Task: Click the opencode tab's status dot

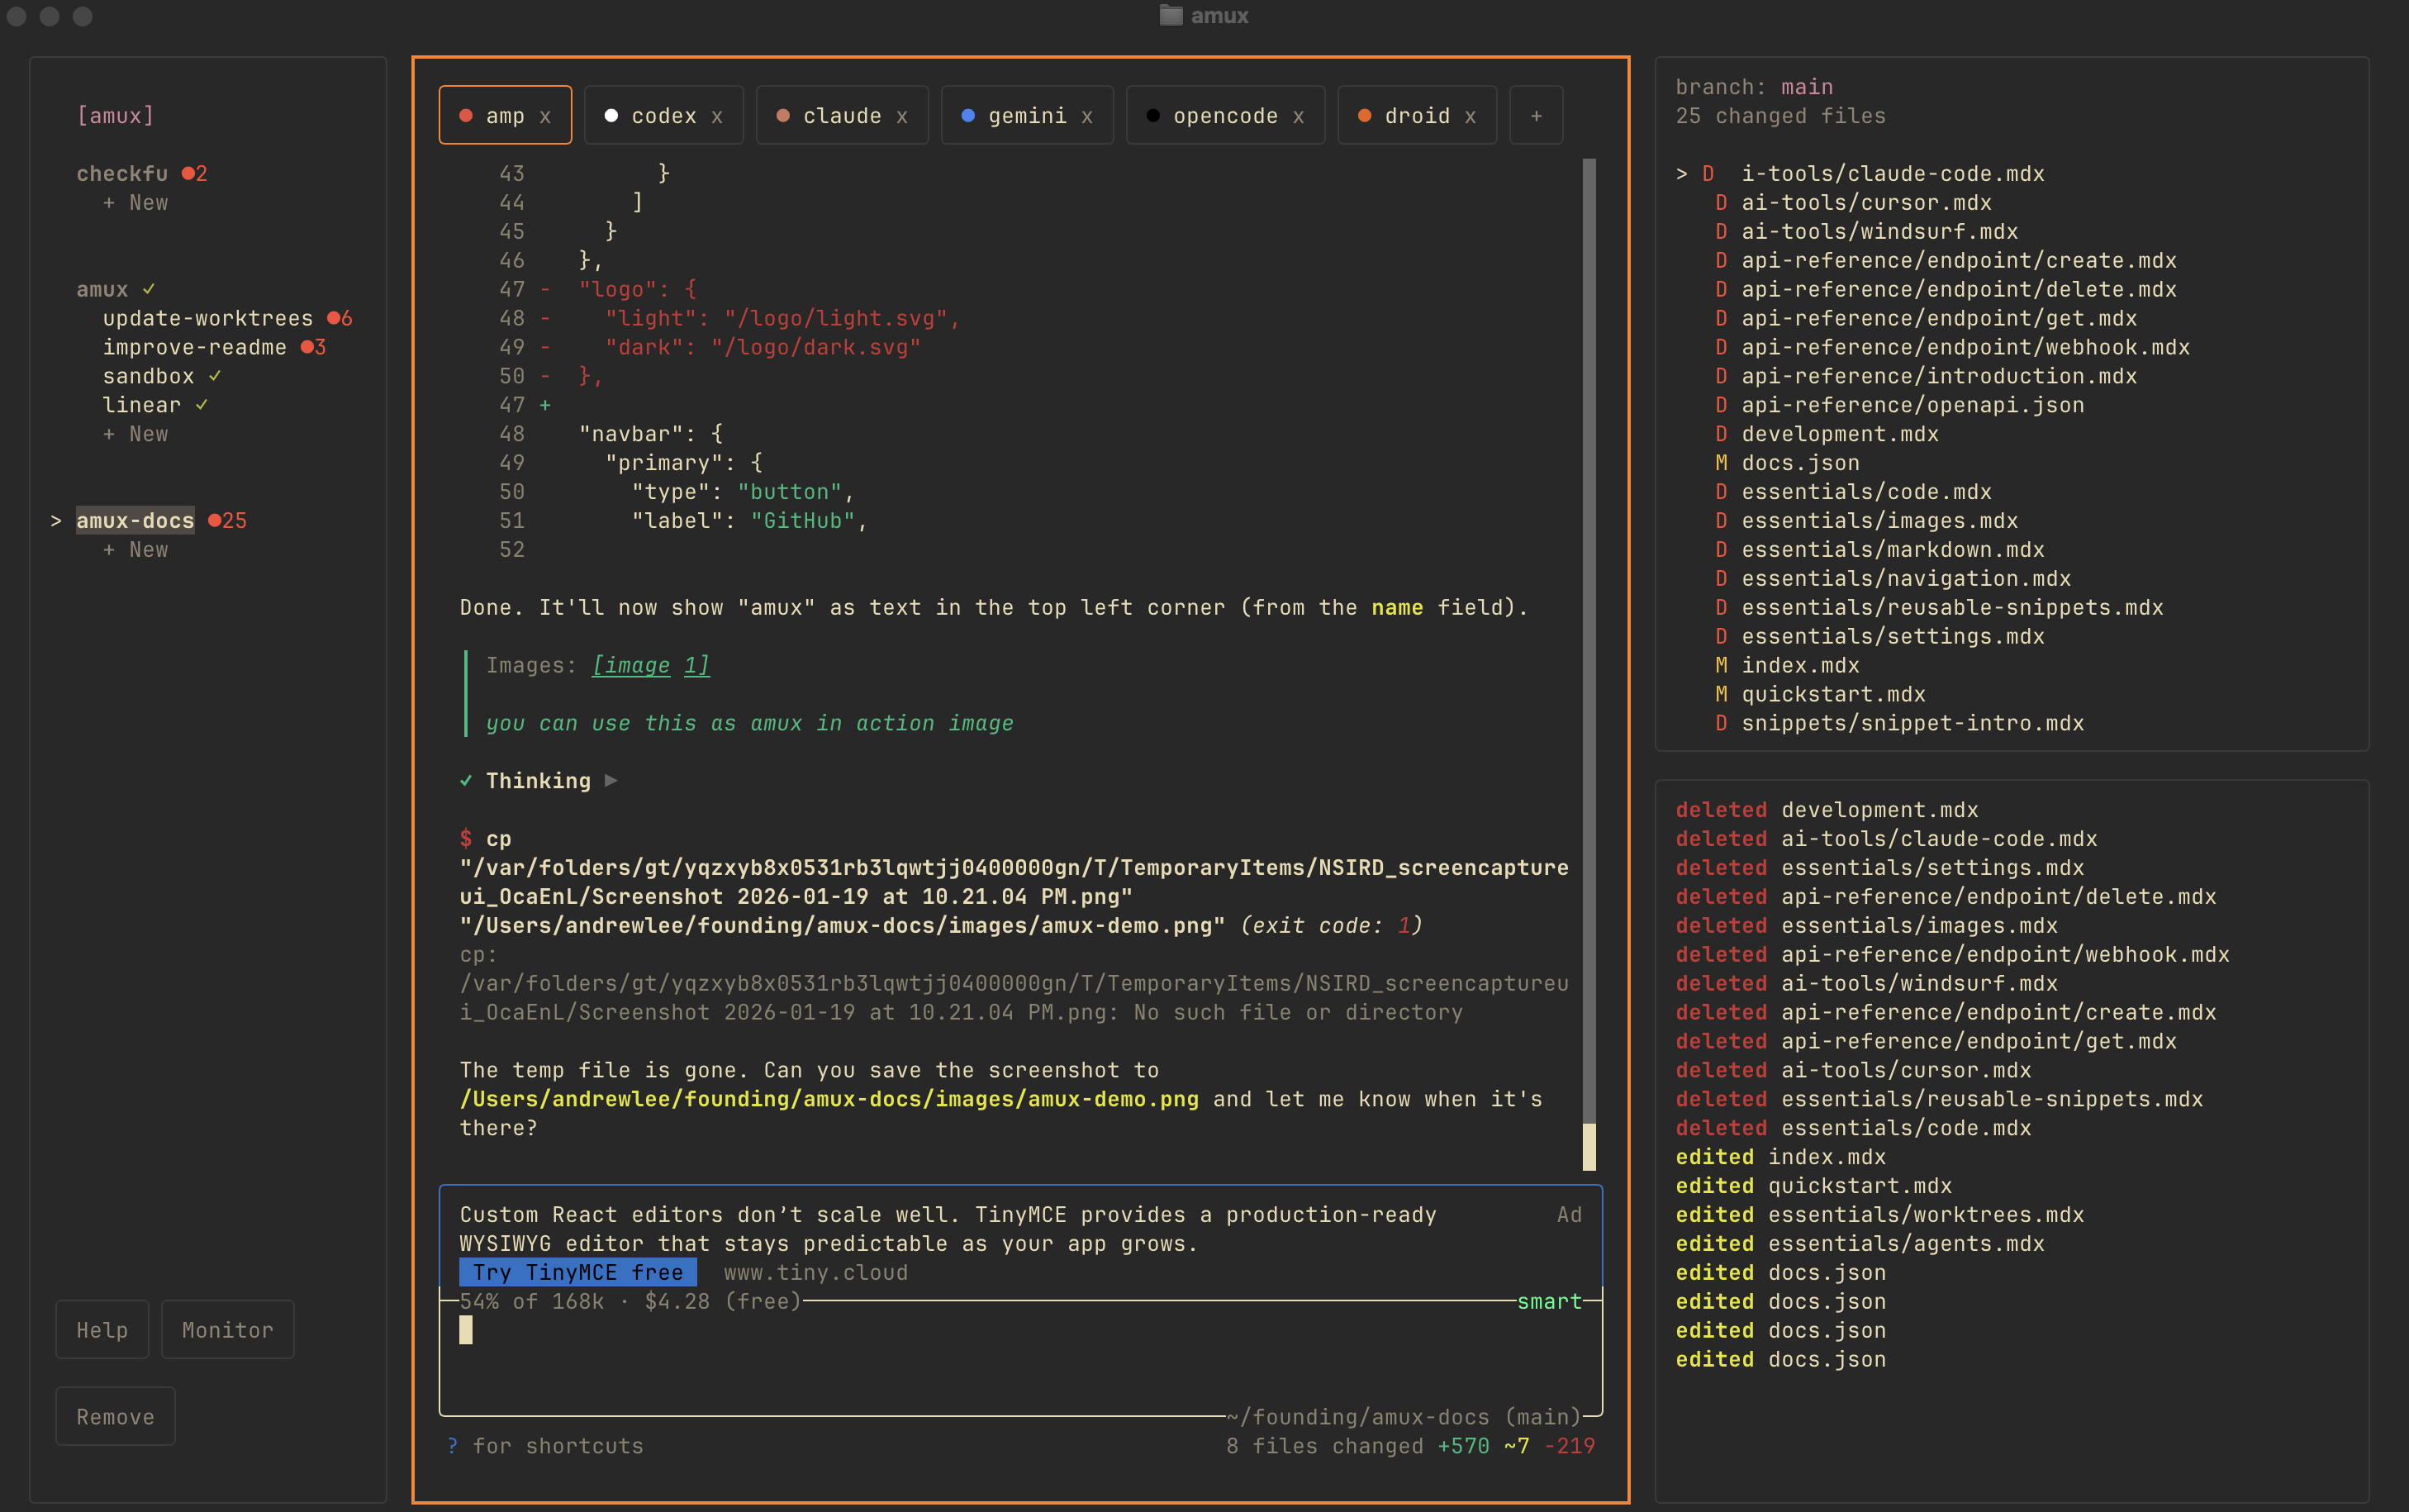Action: pos(1155,115)
